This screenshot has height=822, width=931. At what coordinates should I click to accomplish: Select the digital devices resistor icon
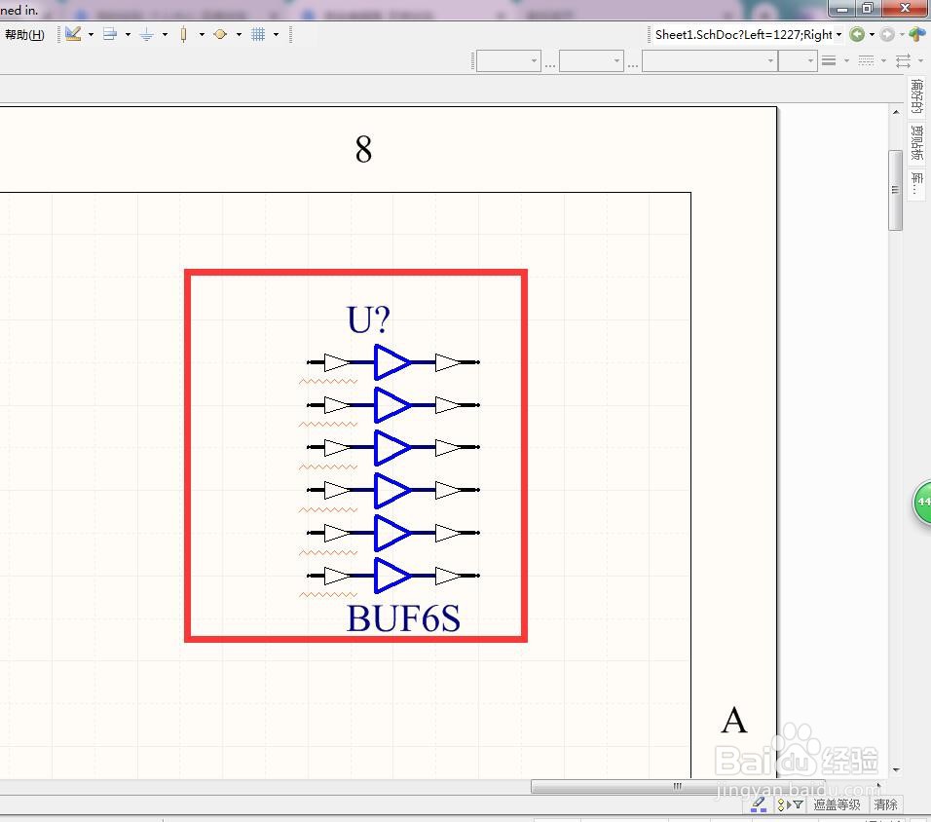183,34
